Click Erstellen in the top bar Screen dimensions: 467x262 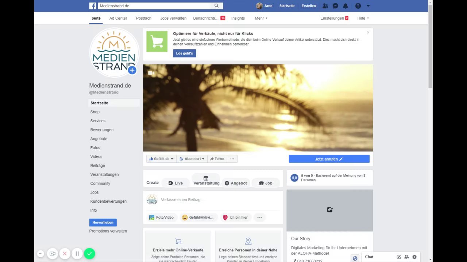(309, 6)
